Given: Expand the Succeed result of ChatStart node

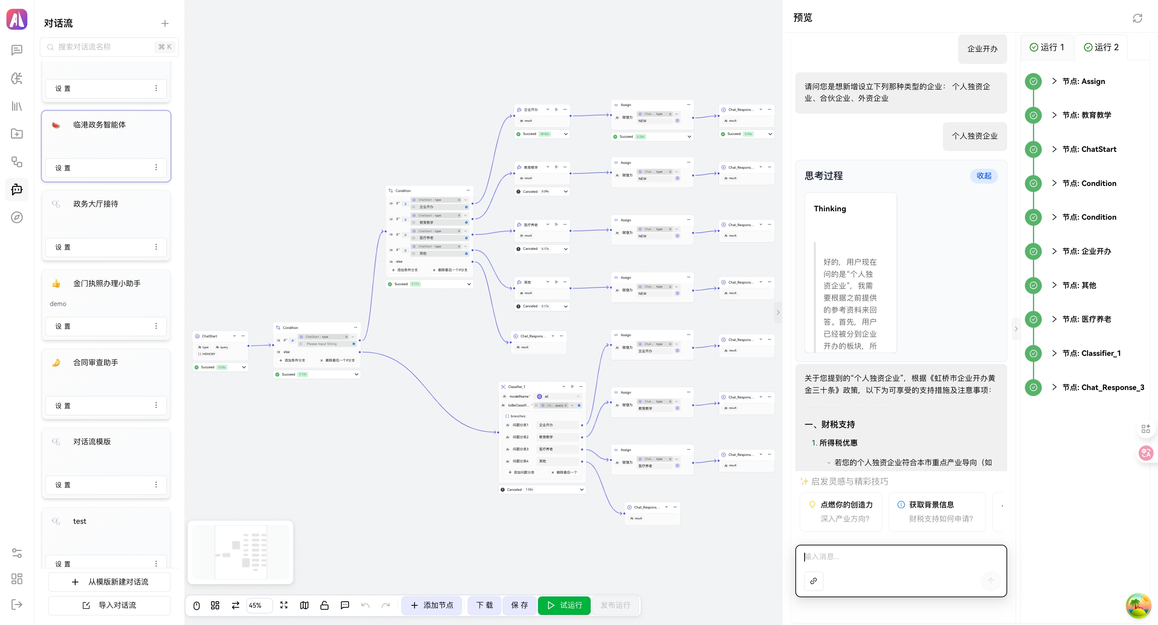Looking at the screenshot, I should pyautogui.click(x=244, y=367).
